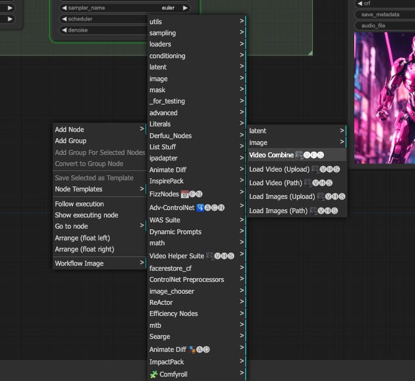Screen dimensions: 415x381
Task: Open the Video Helper Suite submenu
Action: coord(196,256)
